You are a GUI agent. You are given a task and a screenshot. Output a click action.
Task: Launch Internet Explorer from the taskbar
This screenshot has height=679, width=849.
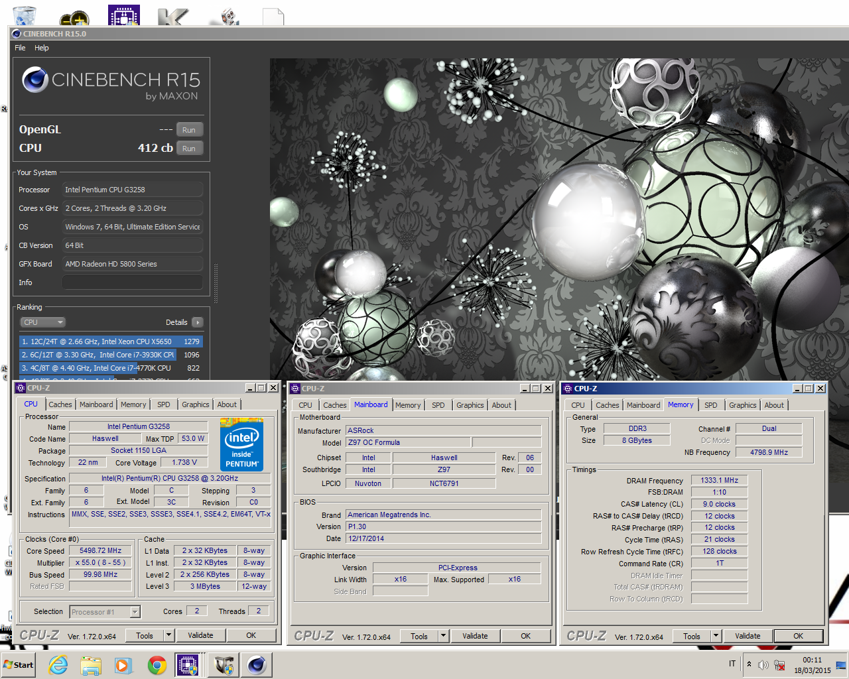58,664
